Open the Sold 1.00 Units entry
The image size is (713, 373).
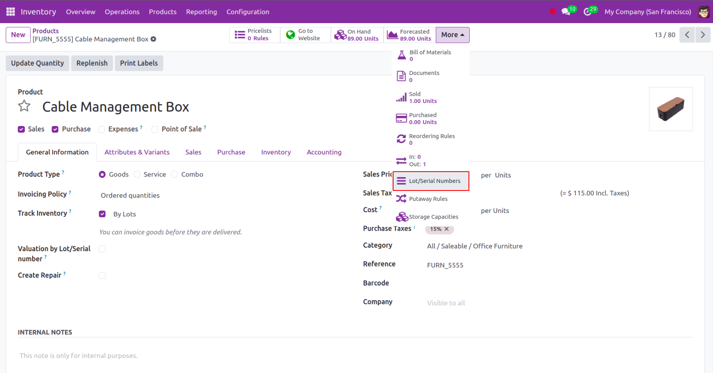430,97
